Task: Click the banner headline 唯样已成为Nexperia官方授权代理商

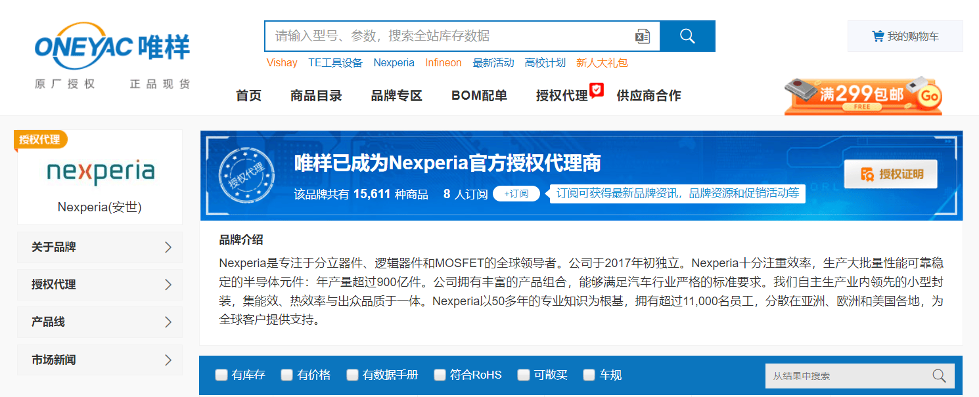Action: [x=447, y=163]
